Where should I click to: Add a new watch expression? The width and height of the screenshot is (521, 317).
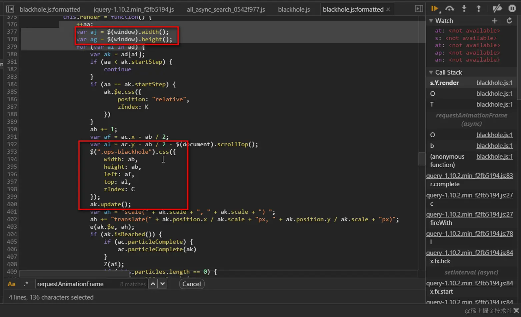click(x=495, y=21)
